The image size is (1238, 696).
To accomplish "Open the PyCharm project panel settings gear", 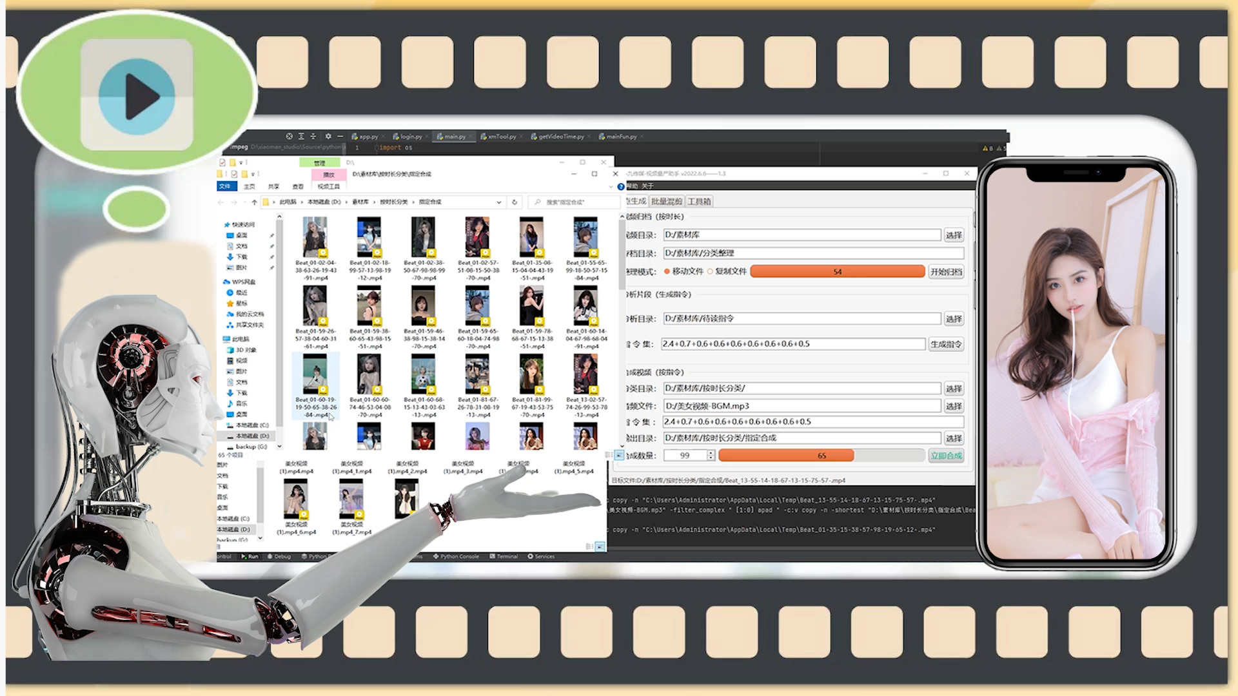I will (328, 137).
